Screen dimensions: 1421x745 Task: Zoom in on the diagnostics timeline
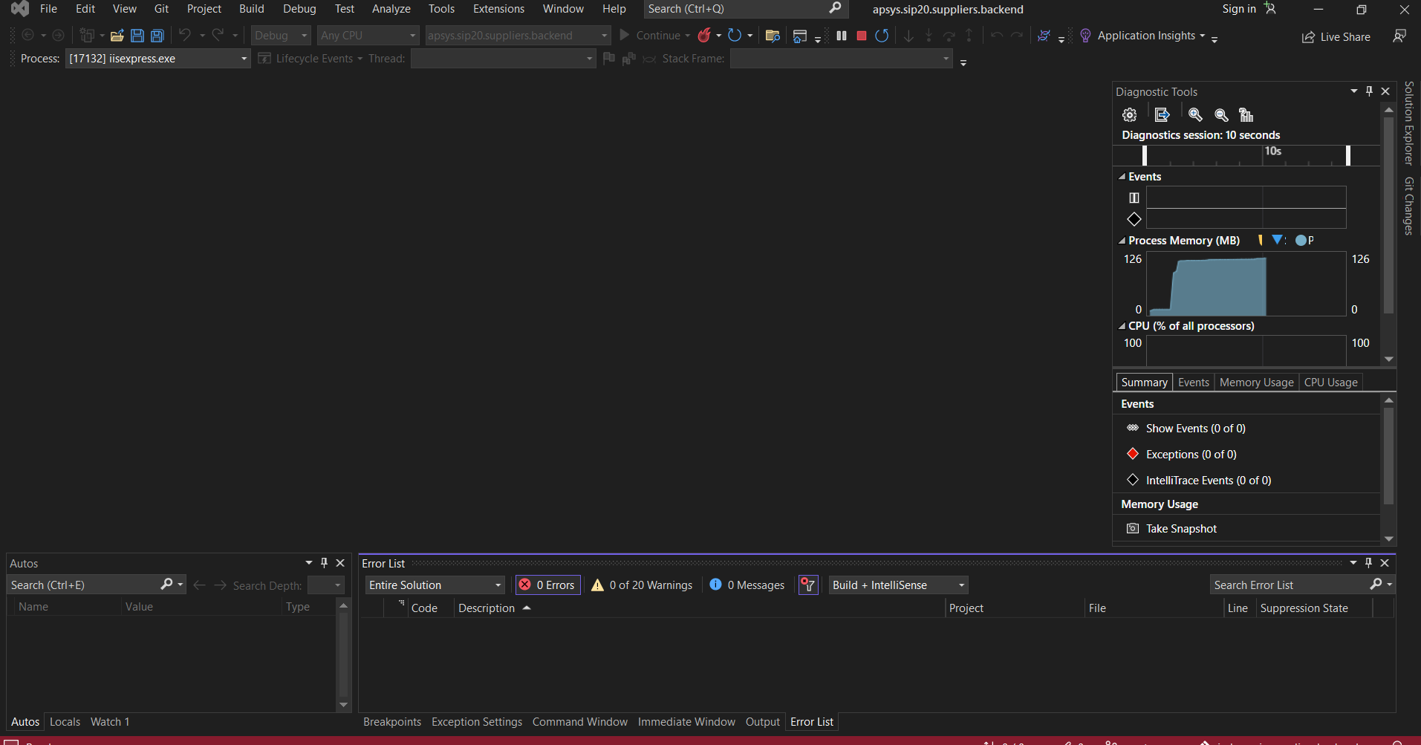coord(1195,115)
